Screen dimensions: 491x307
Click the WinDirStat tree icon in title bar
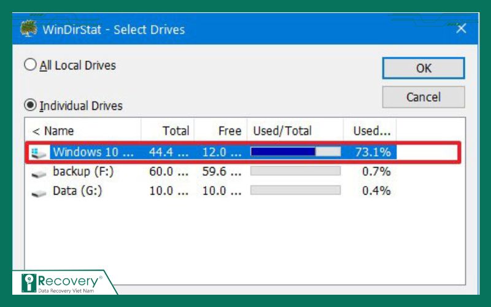click(28, 28)
